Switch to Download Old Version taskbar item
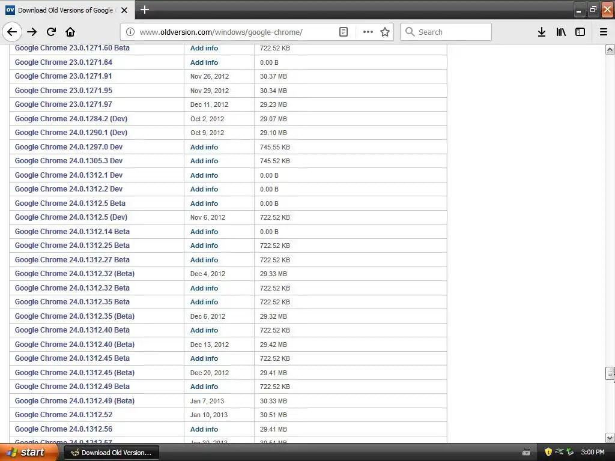Viewport: 615px width, 461px height. pyautogui.click(x=111, y=453)
